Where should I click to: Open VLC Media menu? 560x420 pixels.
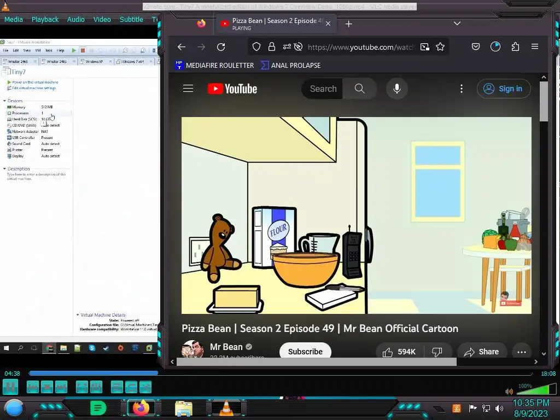[x=14, y=19]
